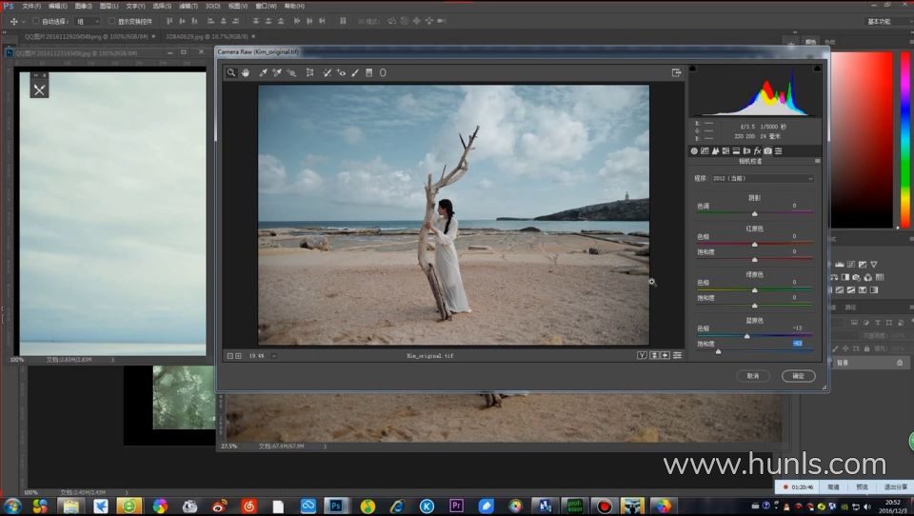Choose the Red Eye Removal tool
The image size is (914, 516).
pos(341,72)
